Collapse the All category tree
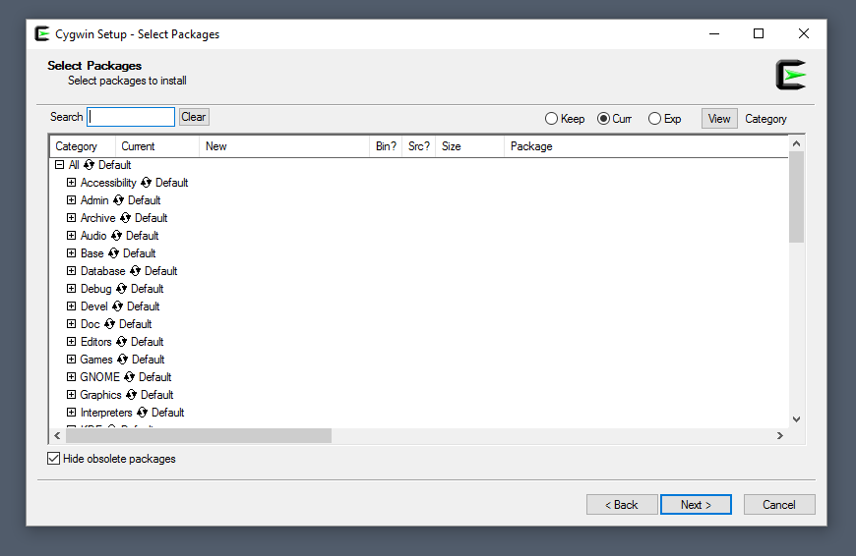 [59, 165]
